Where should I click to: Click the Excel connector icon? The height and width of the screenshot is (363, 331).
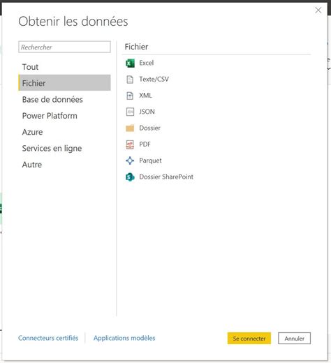pyautogui.click(x=130, y=63)
